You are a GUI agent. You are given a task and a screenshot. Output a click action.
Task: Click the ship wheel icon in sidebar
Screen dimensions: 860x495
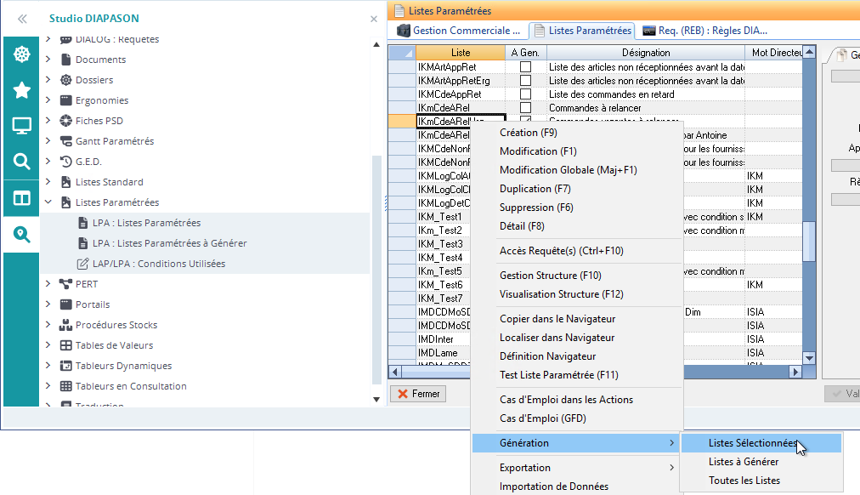pos(21,55)
